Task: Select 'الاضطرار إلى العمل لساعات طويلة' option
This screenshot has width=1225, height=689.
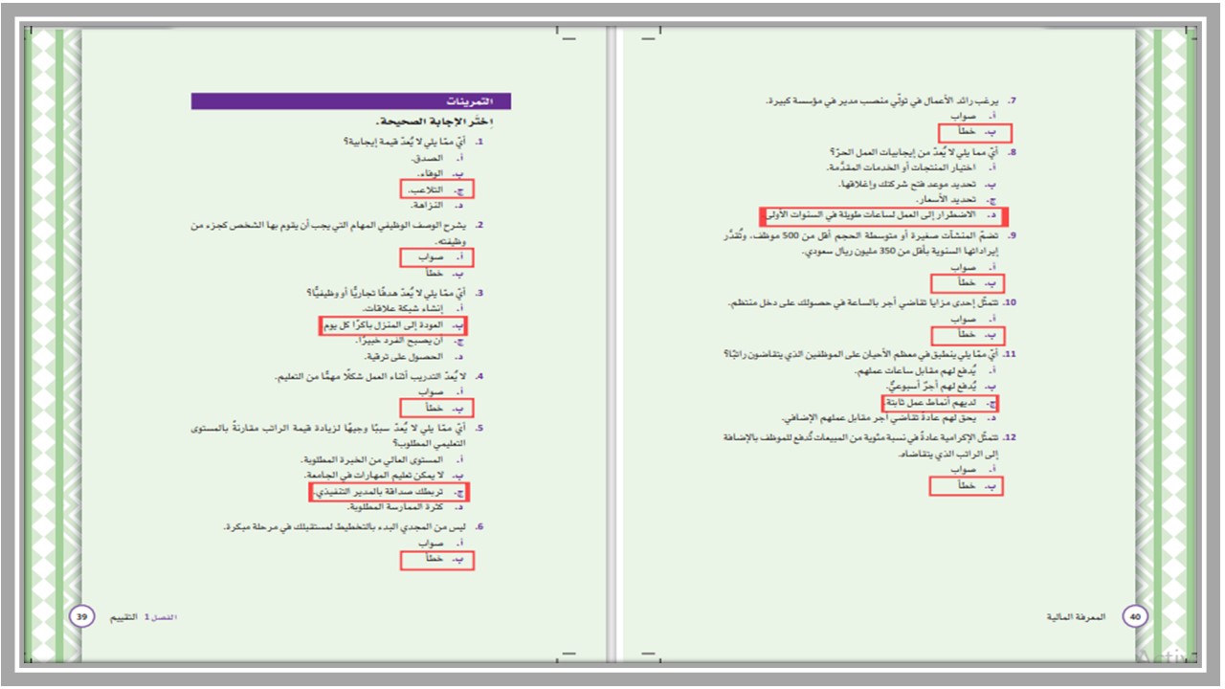Action: click(x=886, y=215)
